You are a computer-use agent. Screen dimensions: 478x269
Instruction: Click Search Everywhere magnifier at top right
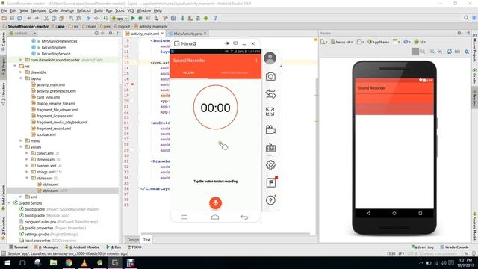466,18
